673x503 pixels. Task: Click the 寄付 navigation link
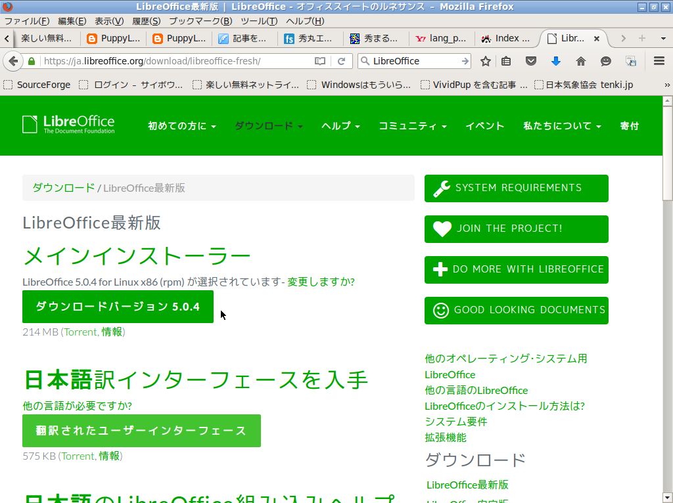click(x=629, y=126)
